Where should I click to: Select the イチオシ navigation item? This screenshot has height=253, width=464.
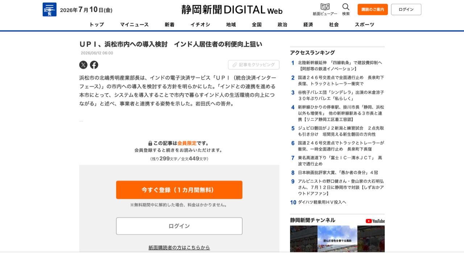pos(200,25)
